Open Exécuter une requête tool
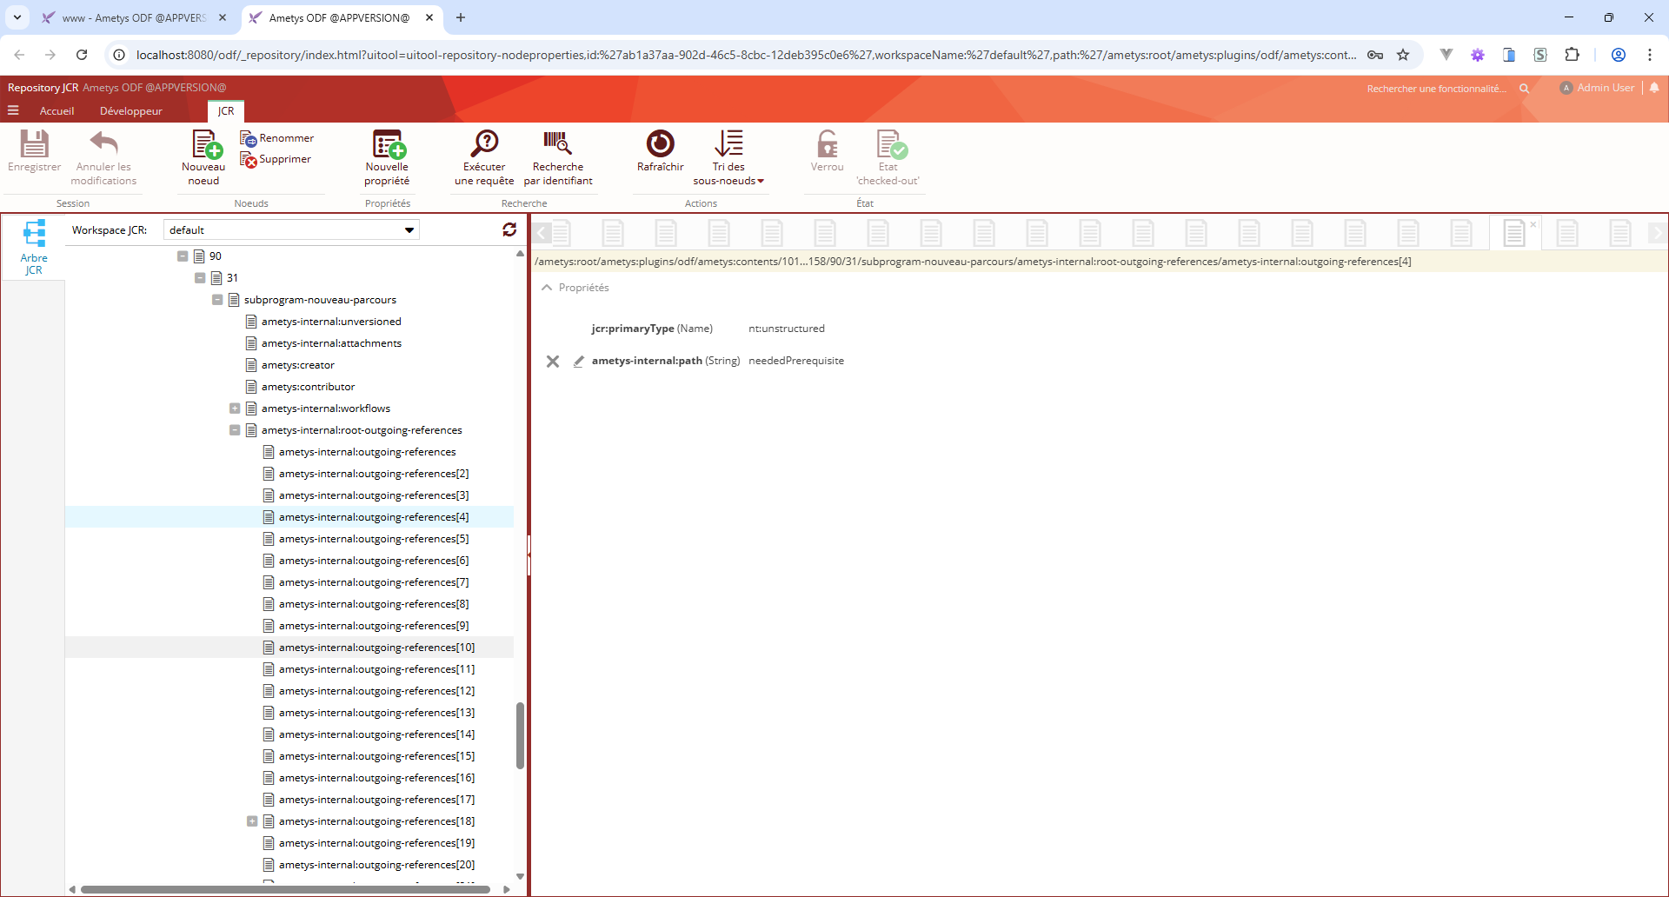 click(484, 145)
